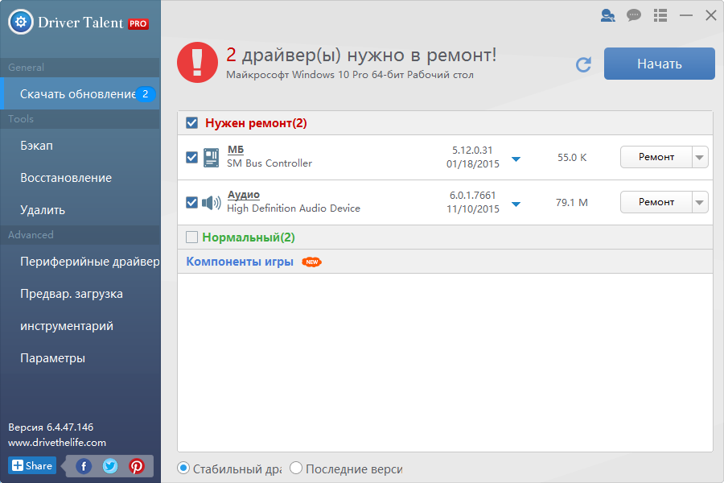Open the main menu grid icon
The image size is (724, 483).
coord(660,14)
